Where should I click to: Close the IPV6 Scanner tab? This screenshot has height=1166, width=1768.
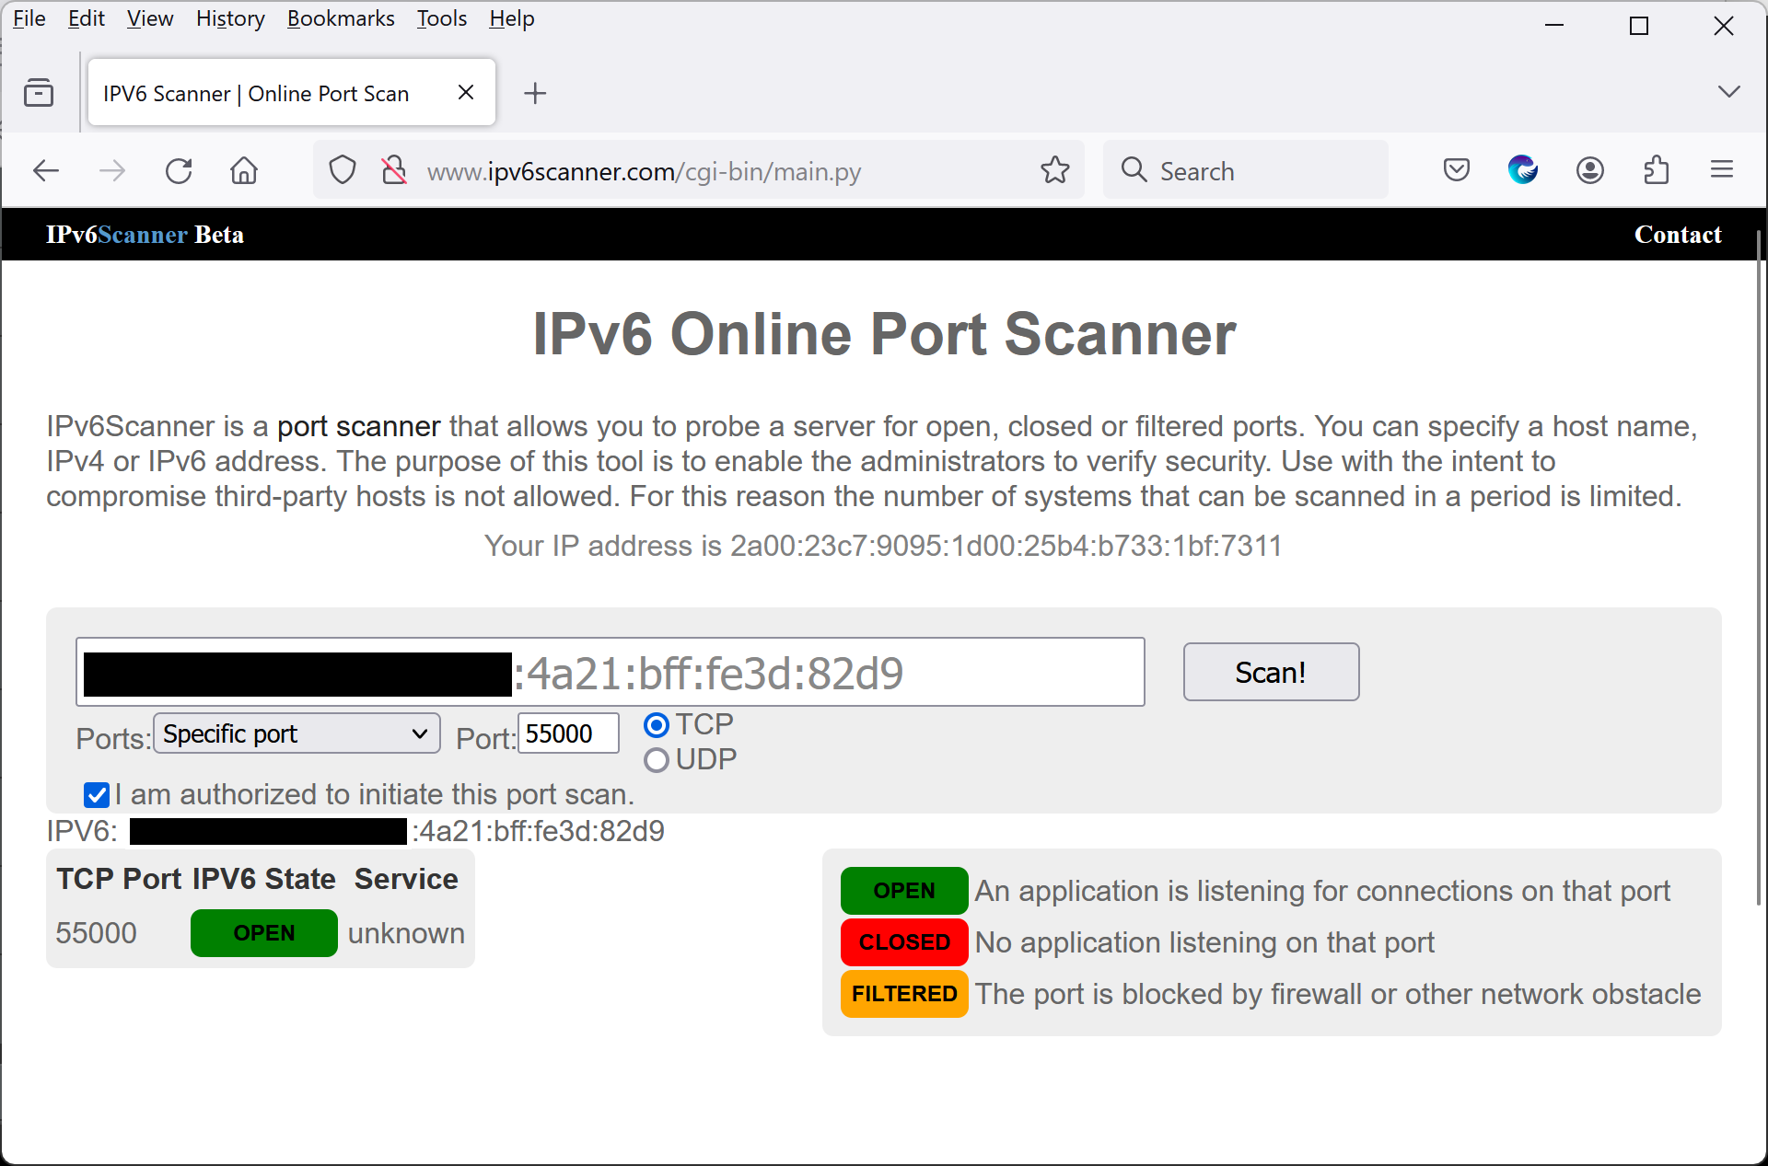[x=466, y=92]
